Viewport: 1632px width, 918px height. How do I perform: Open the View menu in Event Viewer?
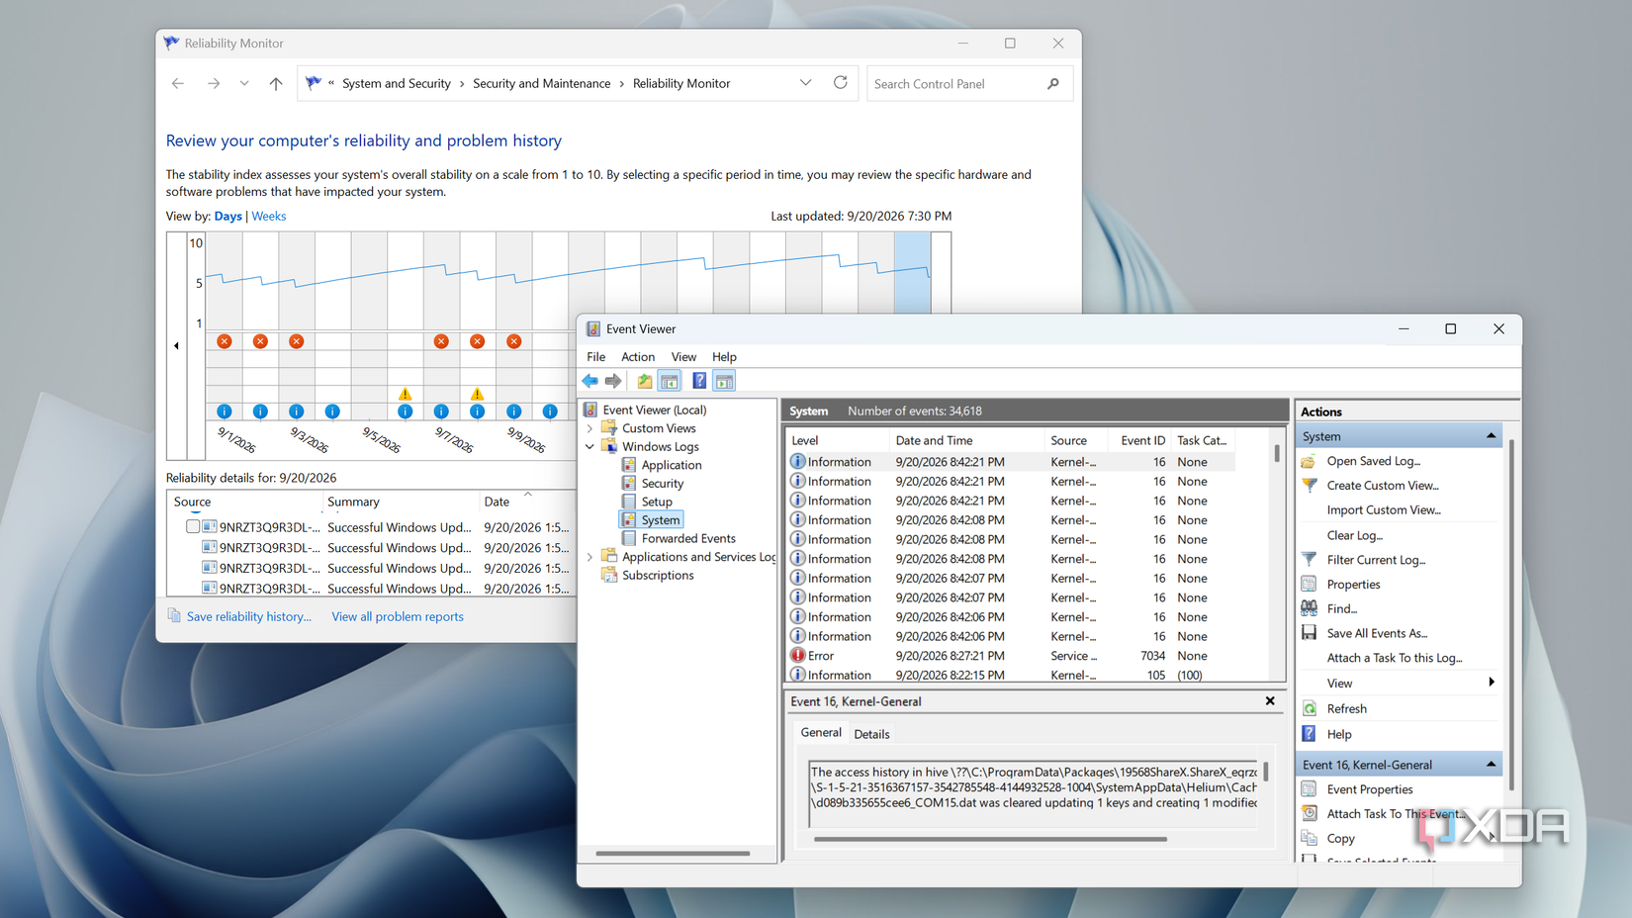(683, 357)
